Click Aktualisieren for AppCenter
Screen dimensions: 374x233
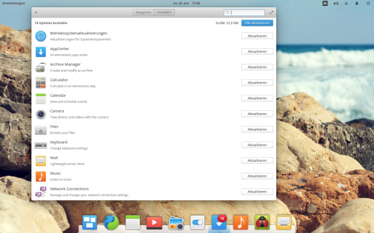(x=257, y=51)
